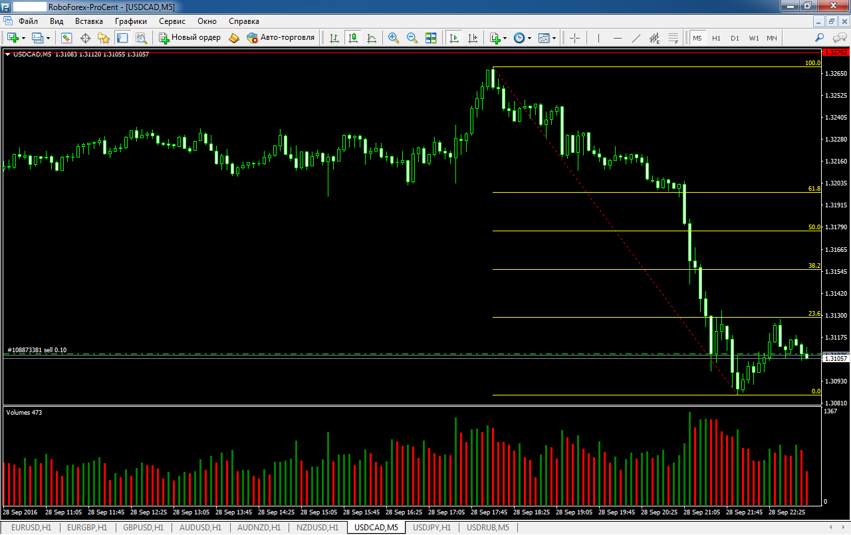Open the Сервис menu
The image size is (851, 535).
tap(172, 21)
